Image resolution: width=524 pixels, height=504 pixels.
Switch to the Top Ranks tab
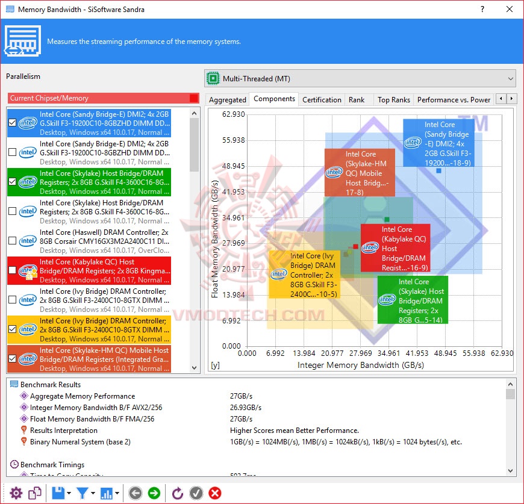click(394, 99)
